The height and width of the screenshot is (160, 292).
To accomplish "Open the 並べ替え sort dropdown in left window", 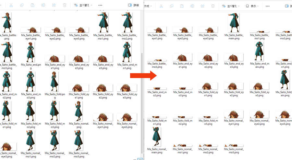I will point(83,6).
